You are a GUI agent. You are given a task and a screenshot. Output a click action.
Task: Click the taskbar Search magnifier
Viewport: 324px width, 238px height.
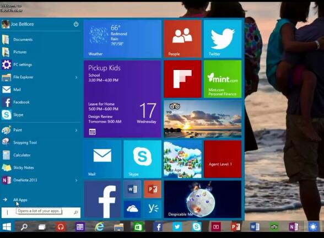[x=24, y=227]
